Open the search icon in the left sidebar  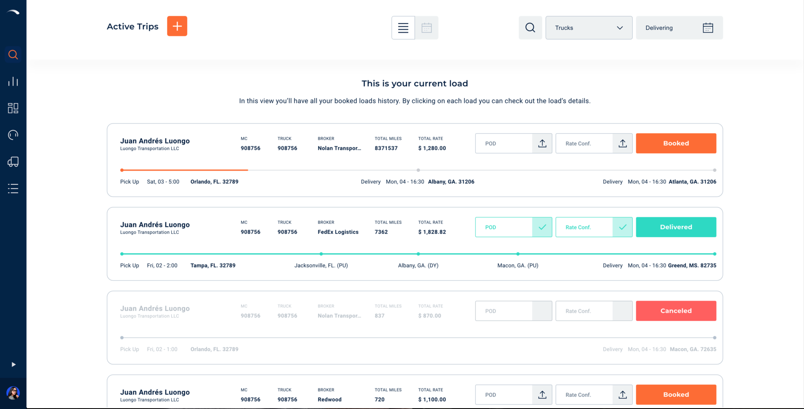[x=13, y=54]
